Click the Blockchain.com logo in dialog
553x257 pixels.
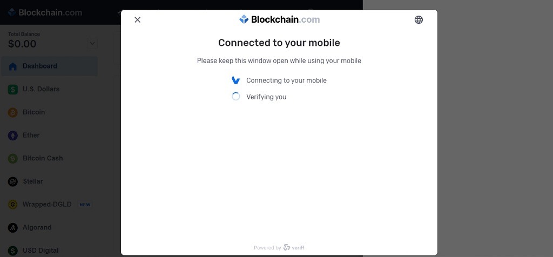279,19
